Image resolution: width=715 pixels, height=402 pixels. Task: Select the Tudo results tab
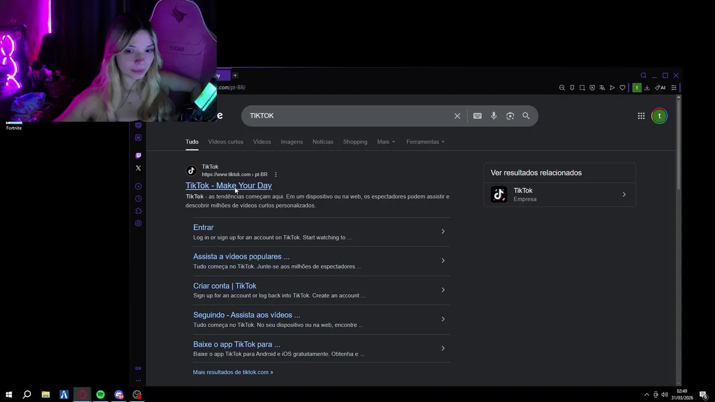point(192,142)
